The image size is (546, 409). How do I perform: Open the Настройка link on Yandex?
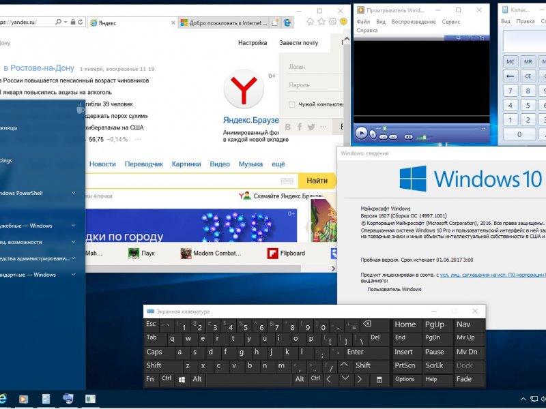coord(253,43)
